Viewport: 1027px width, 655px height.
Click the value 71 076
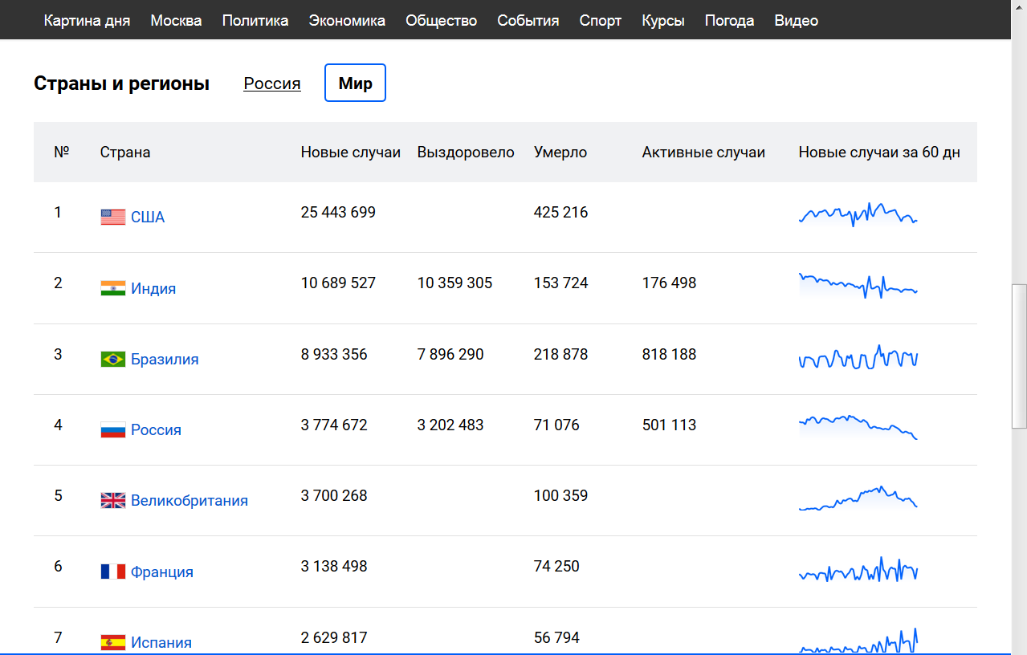point(556,425)
